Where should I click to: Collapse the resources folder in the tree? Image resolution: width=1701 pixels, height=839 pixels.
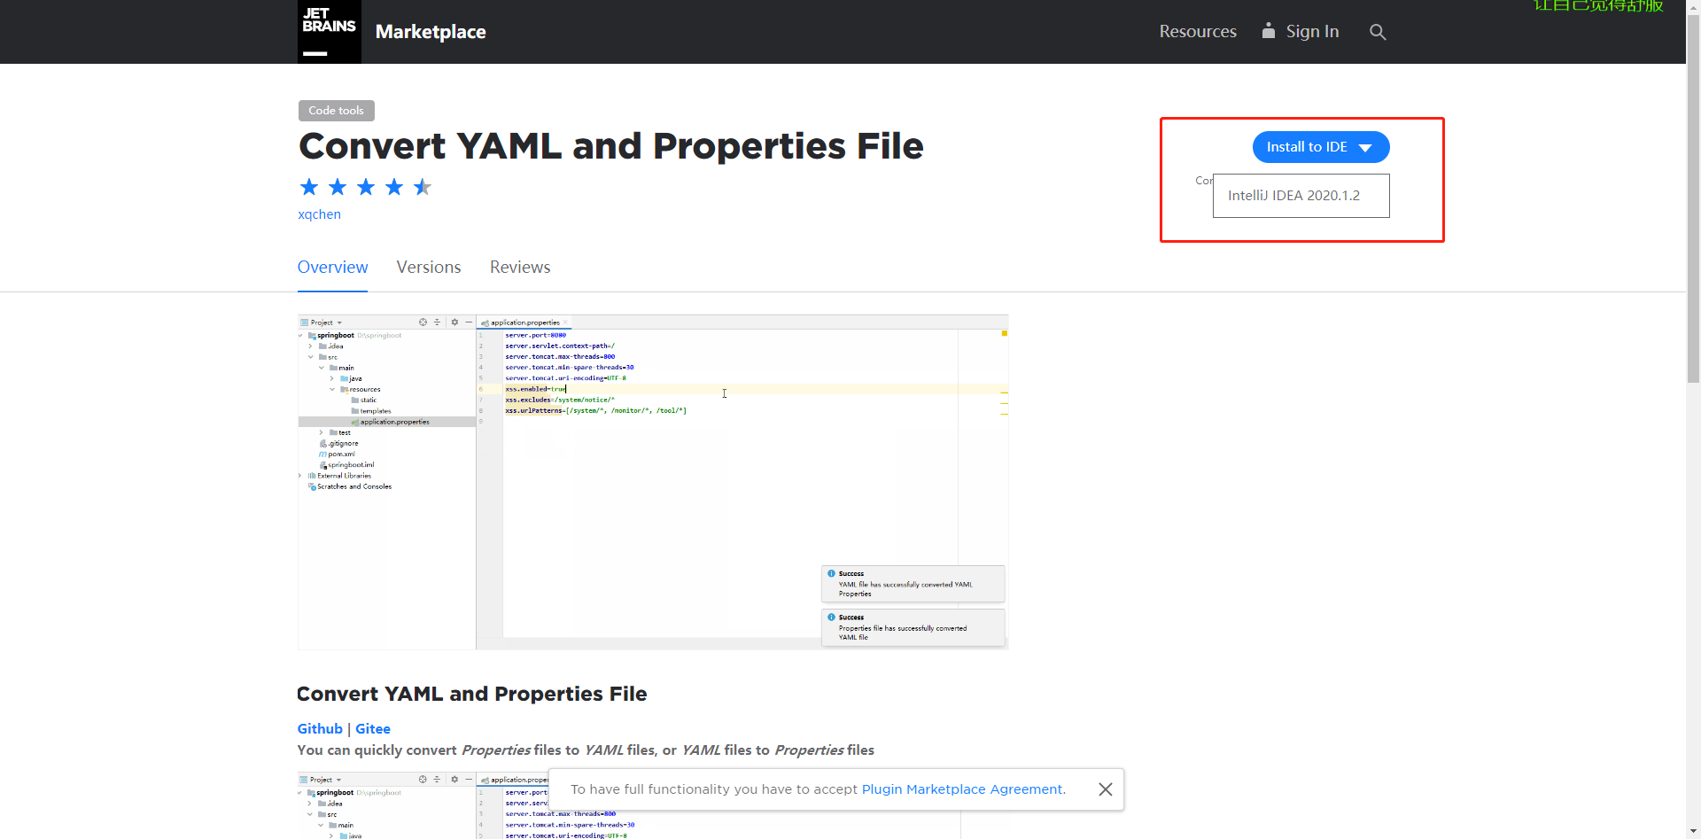point(332,389)
